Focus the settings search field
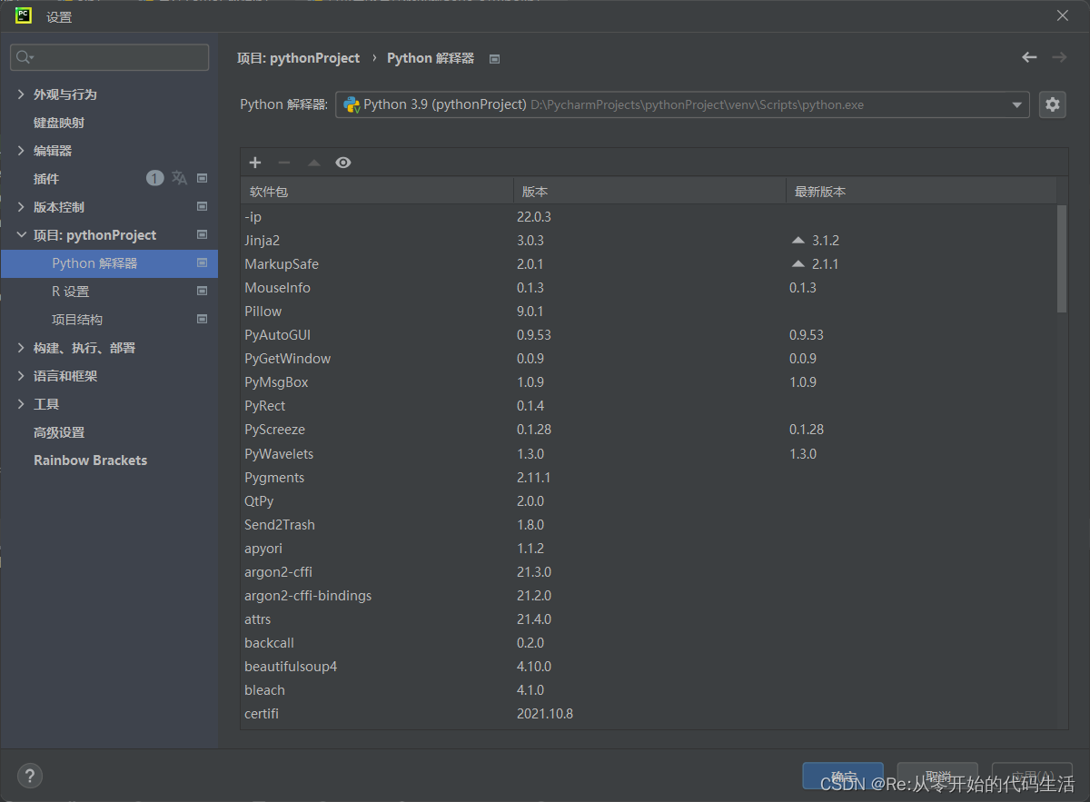 click(109, 57)
